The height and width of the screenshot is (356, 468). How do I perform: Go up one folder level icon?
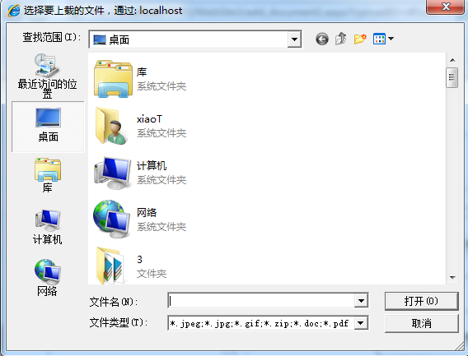click(x=340, y=39)
